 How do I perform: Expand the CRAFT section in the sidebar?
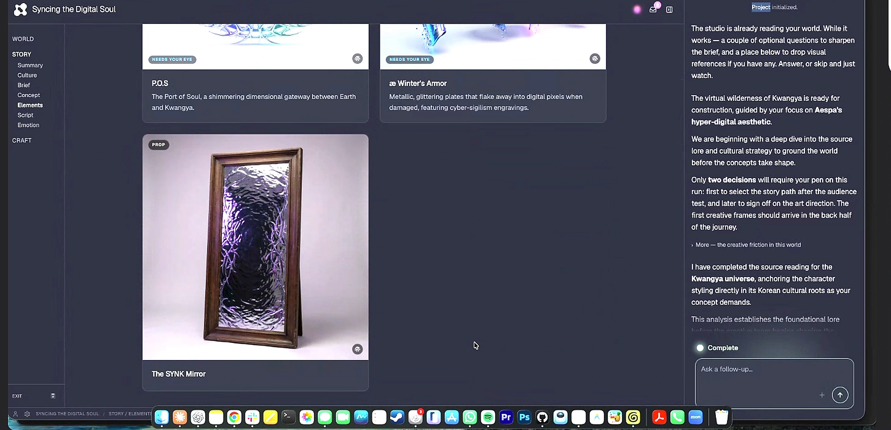pos(22,140)
